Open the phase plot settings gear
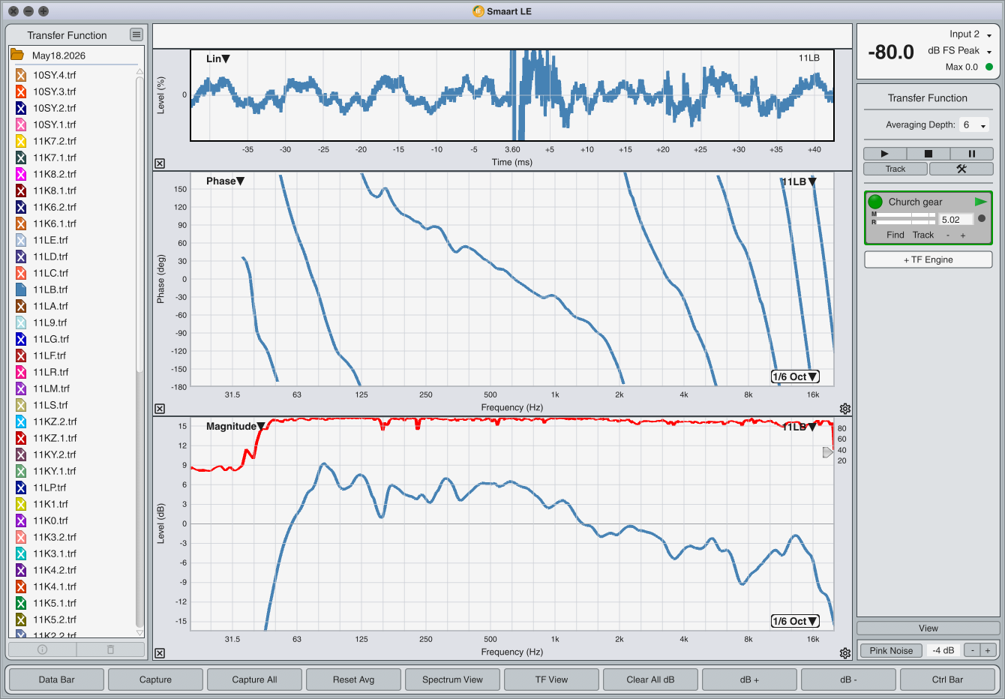 (845, 409)
